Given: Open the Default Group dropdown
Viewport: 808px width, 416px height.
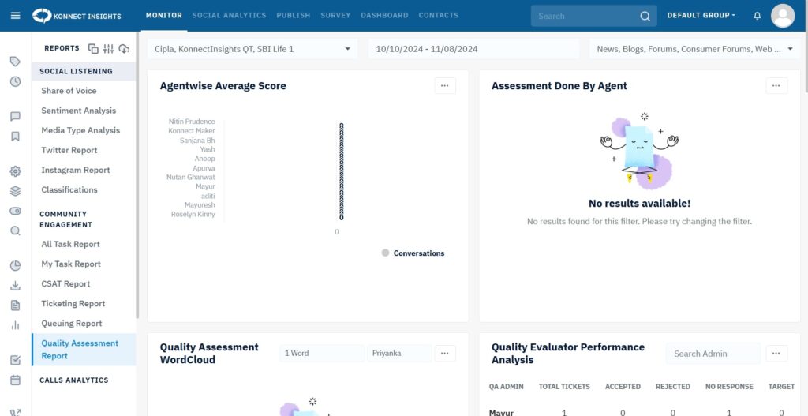Looking at the screenshot, I should (x=701, y=16).
